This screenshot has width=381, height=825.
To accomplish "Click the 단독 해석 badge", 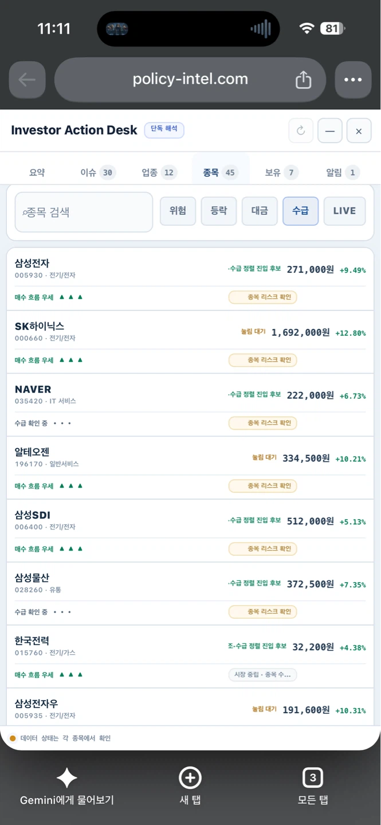I will click(164, 129).
